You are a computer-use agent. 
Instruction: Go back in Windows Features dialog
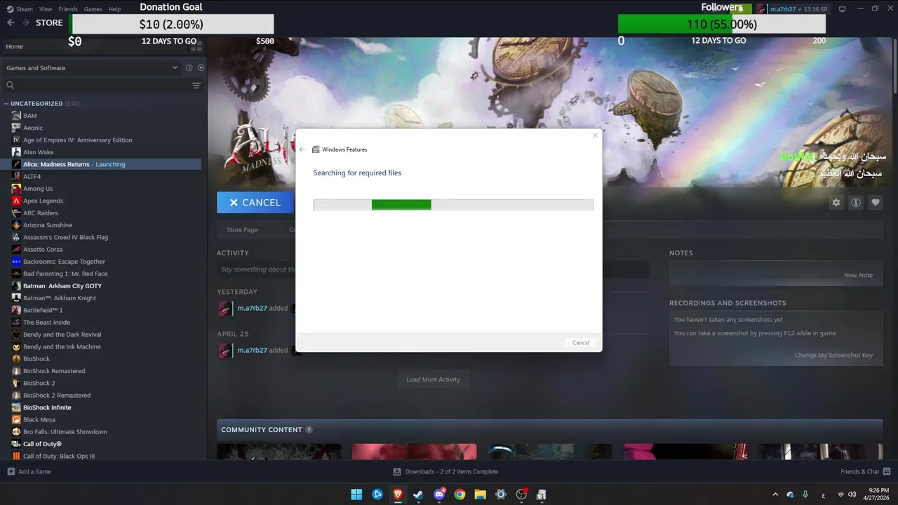click(x=302, y=149)
